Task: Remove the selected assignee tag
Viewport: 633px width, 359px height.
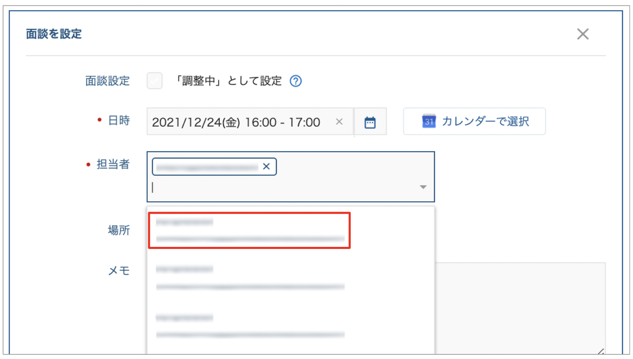Action: [266, 167]
